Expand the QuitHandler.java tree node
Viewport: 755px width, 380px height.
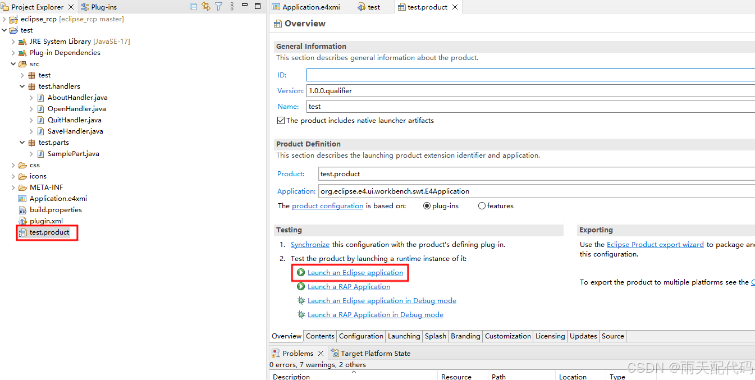(31, 120)
